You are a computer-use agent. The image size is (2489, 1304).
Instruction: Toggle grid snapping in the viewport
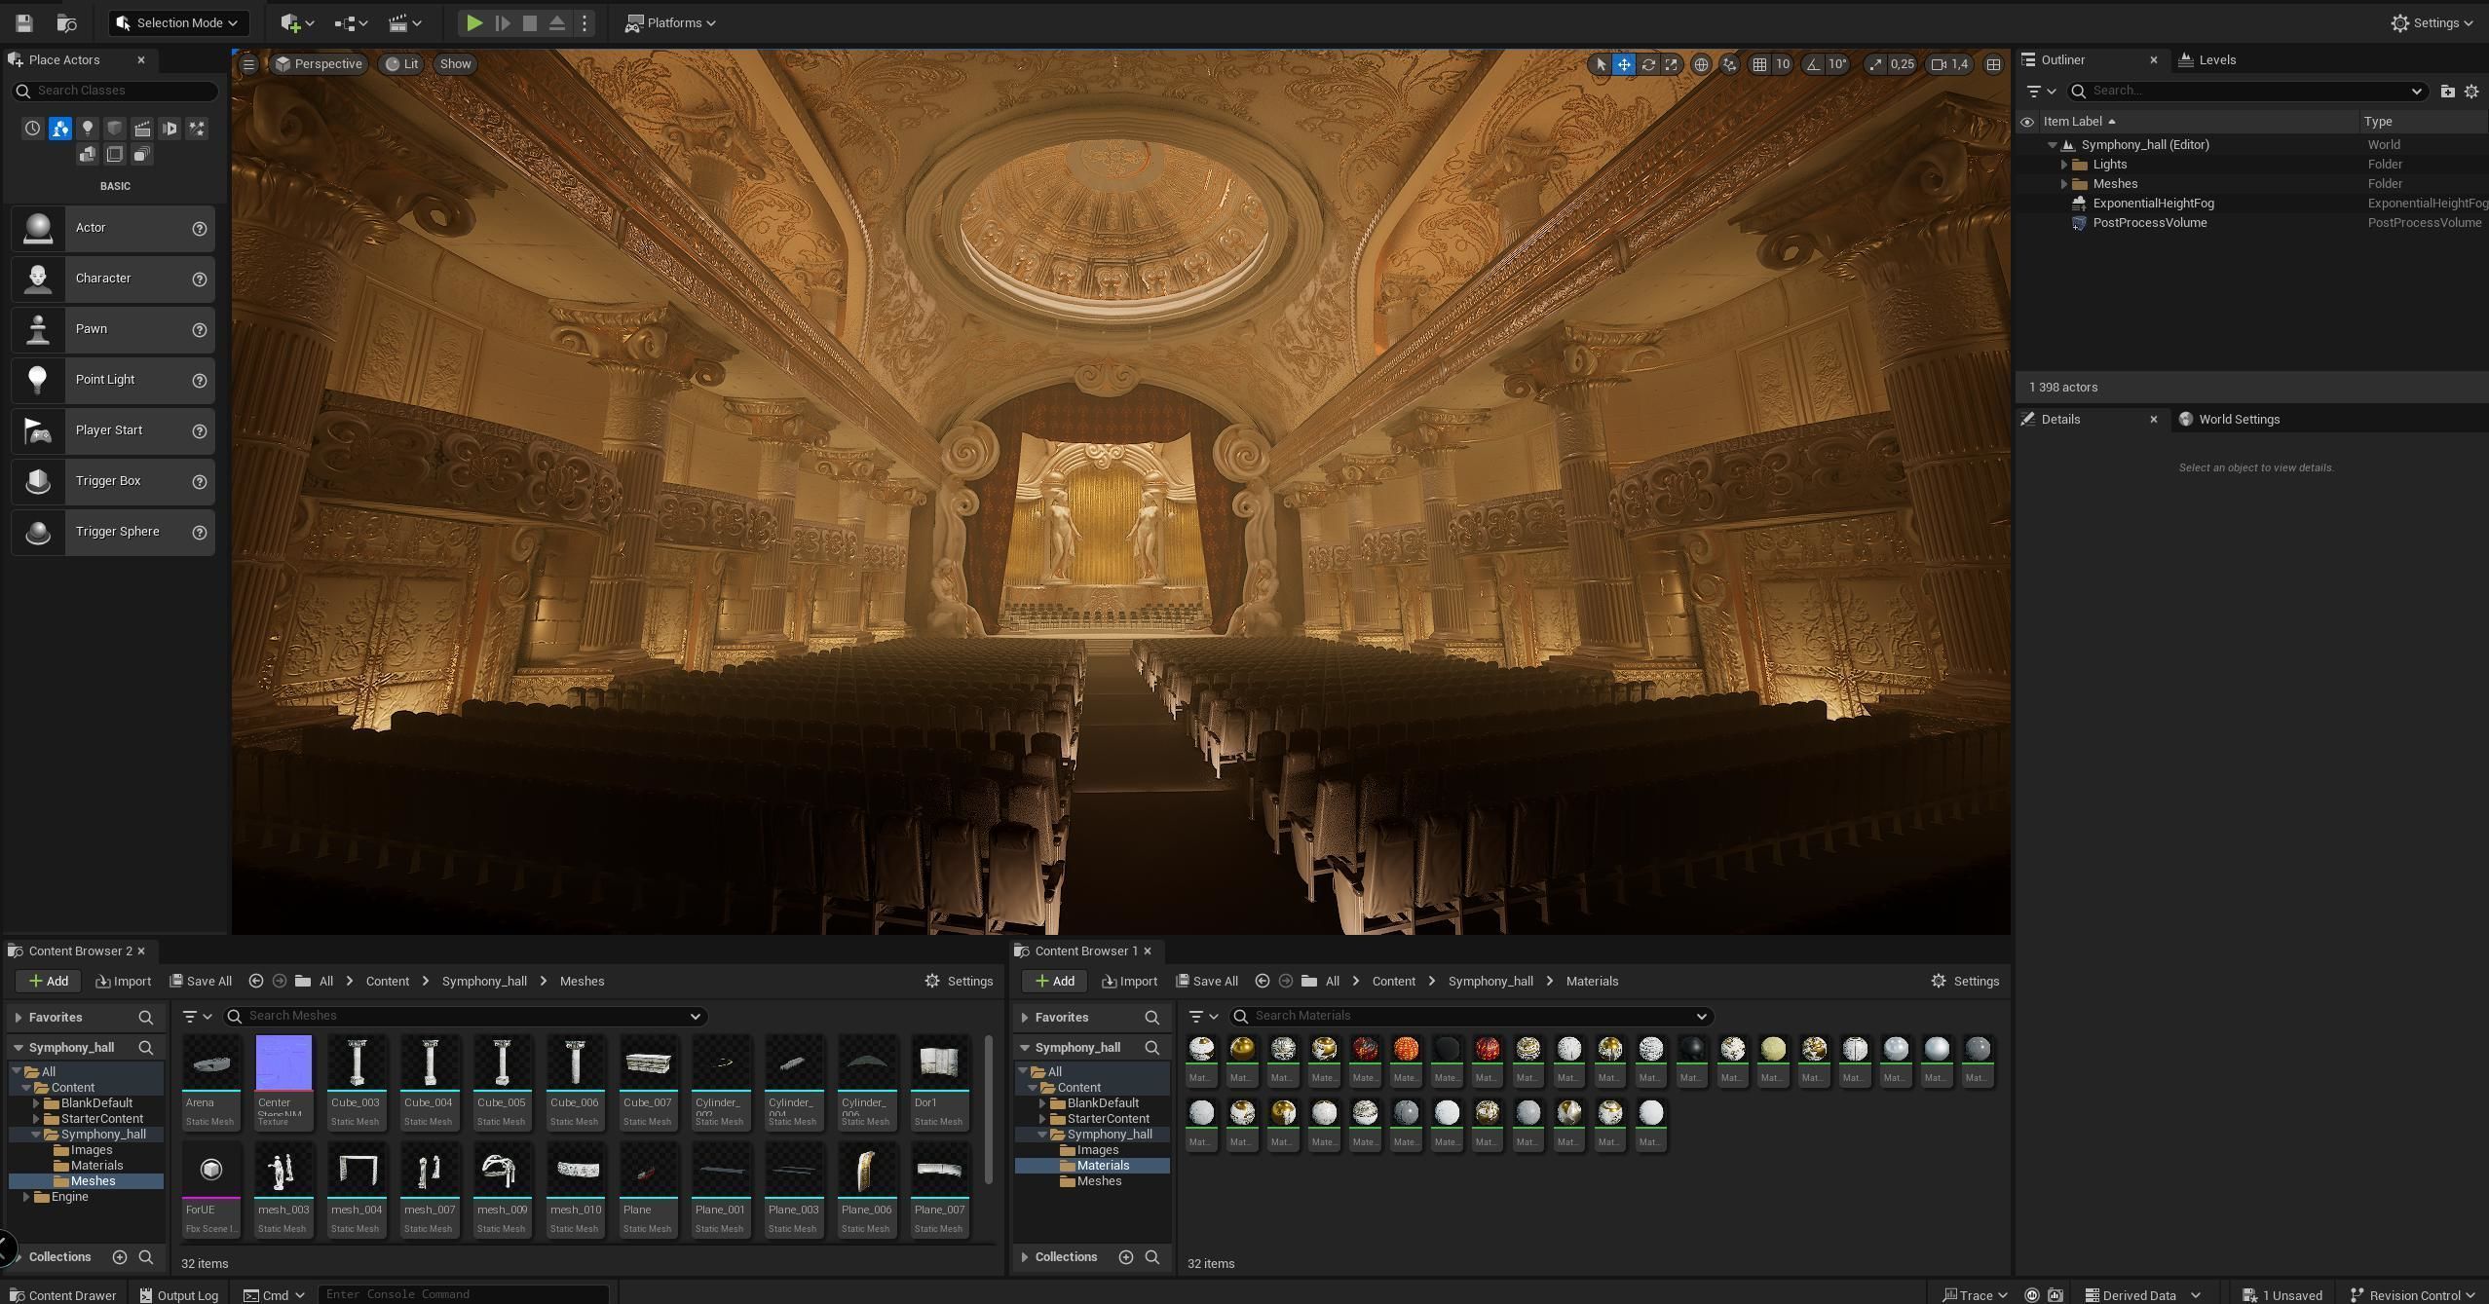(1759, 64)
